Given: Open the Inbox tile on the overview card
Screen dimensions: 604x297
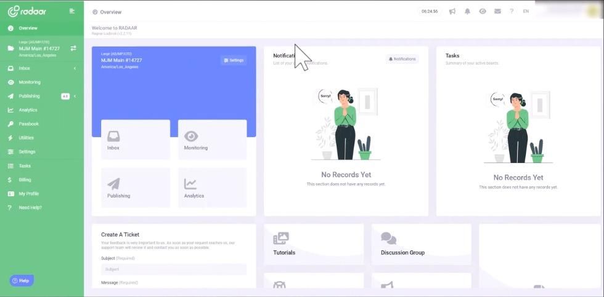Looking at the screenshot, I should (136, 140).
